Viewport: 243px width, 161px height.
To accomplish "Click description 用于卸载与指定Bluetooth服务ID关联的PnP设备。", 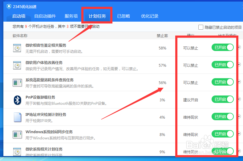I will (x=66, y=104).
